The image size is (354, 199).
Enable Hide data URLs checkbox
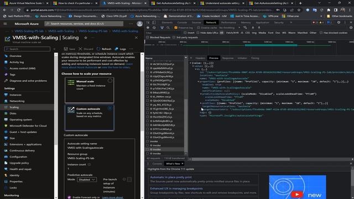click(198, 33)
